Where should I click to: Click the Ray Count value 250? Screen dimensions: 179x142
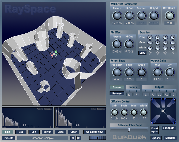coord(170,23)
